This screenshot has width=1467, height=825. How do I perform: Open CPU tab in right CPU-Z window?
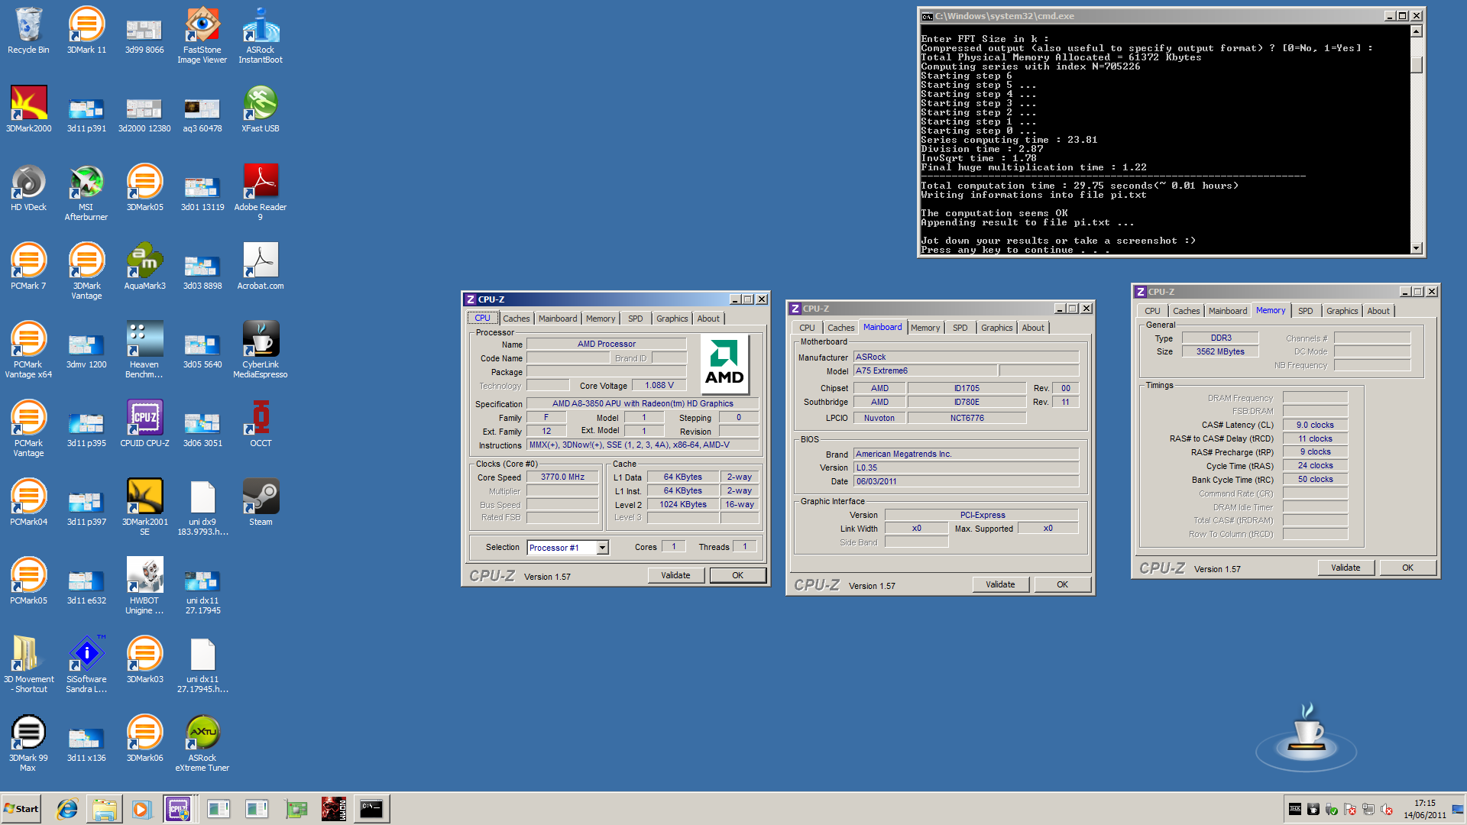point(1152,311)
